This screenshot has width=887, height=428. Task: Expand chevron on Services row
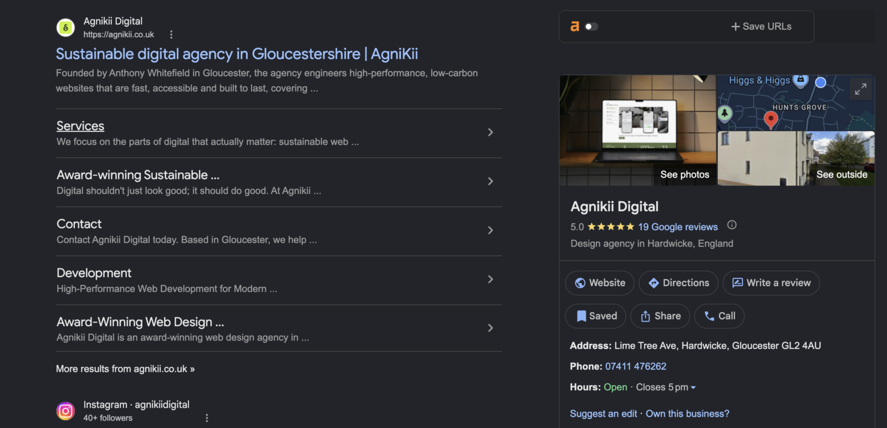tap(490, 132)
